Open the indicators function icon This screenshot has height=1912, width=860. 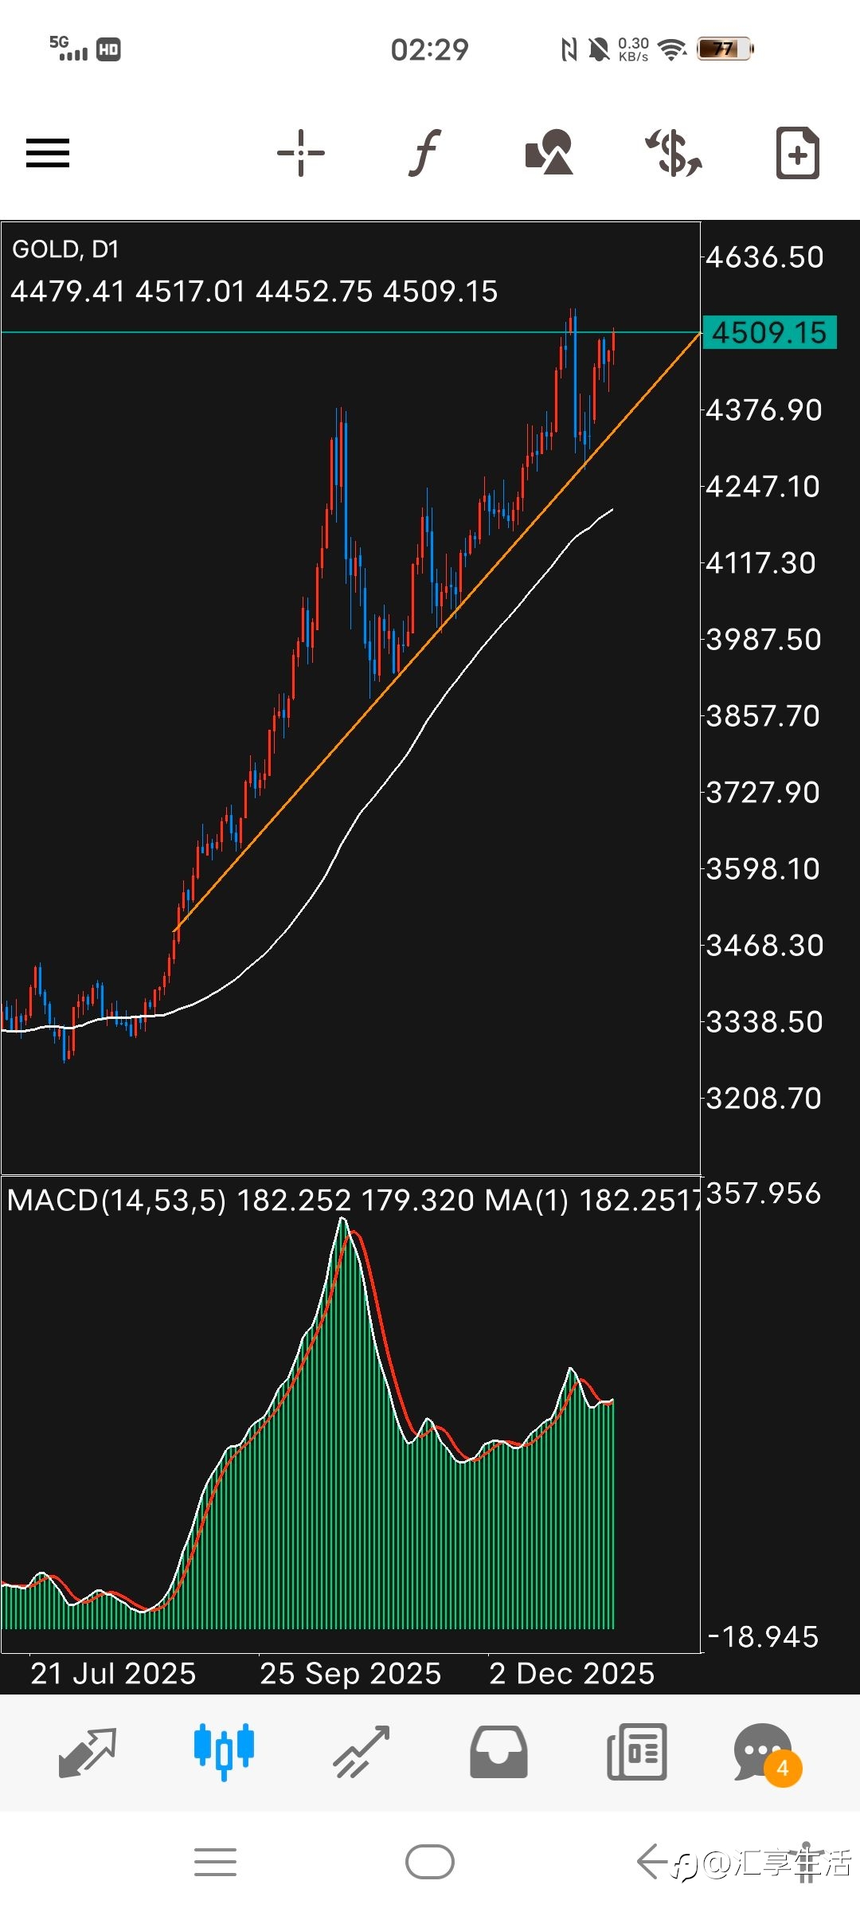coord(425,152)
